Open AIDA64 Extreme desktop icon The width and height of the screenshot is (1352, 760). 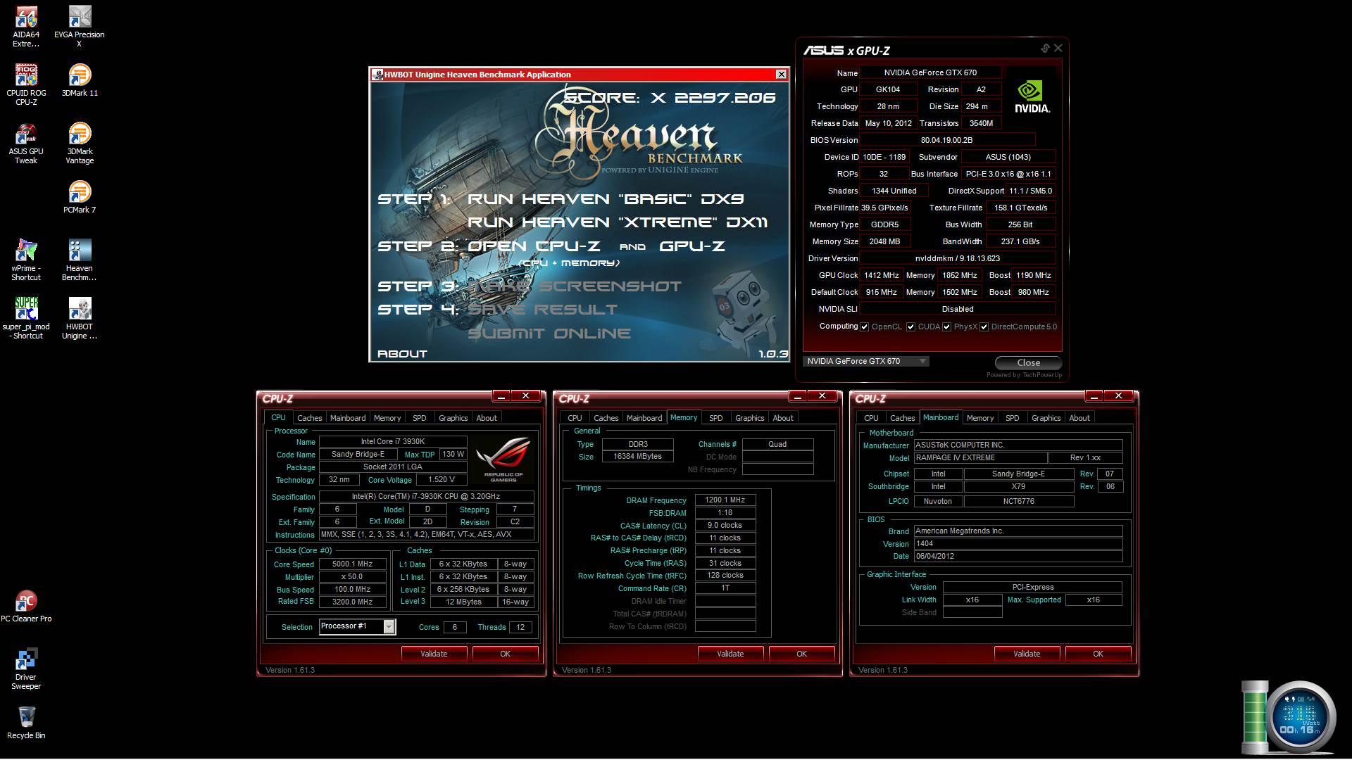[x=26, y=27]
